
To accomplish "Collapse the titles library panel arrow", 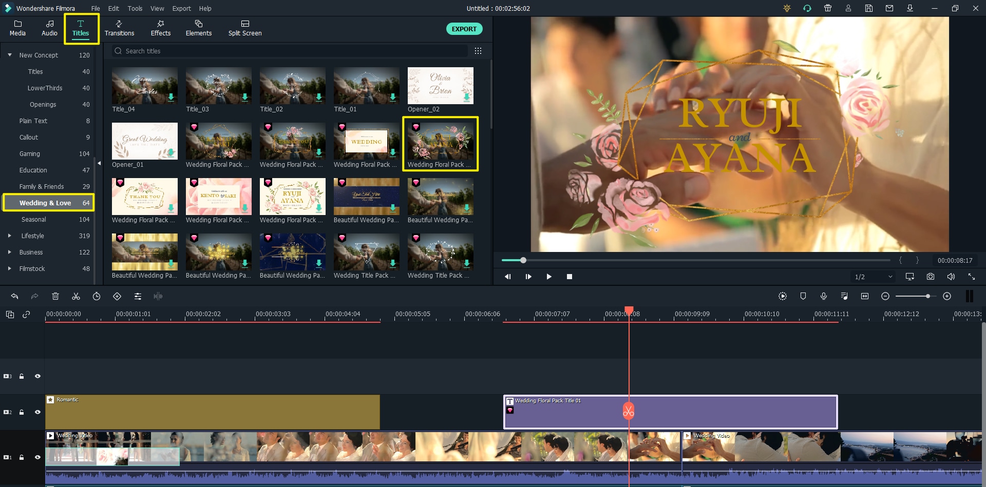I will pos(99,163).
